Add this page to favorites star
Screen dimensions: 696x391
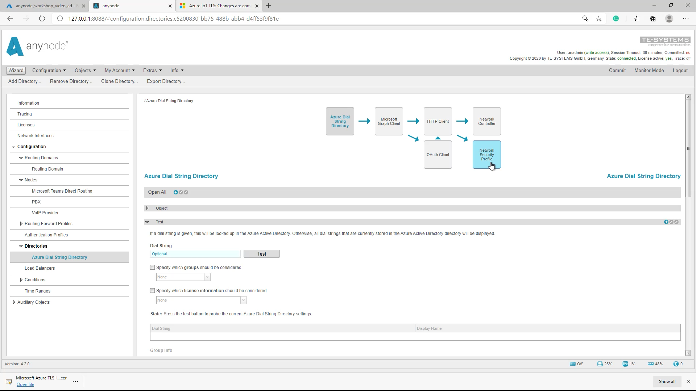pyautogui.click(x=598, y=18)
